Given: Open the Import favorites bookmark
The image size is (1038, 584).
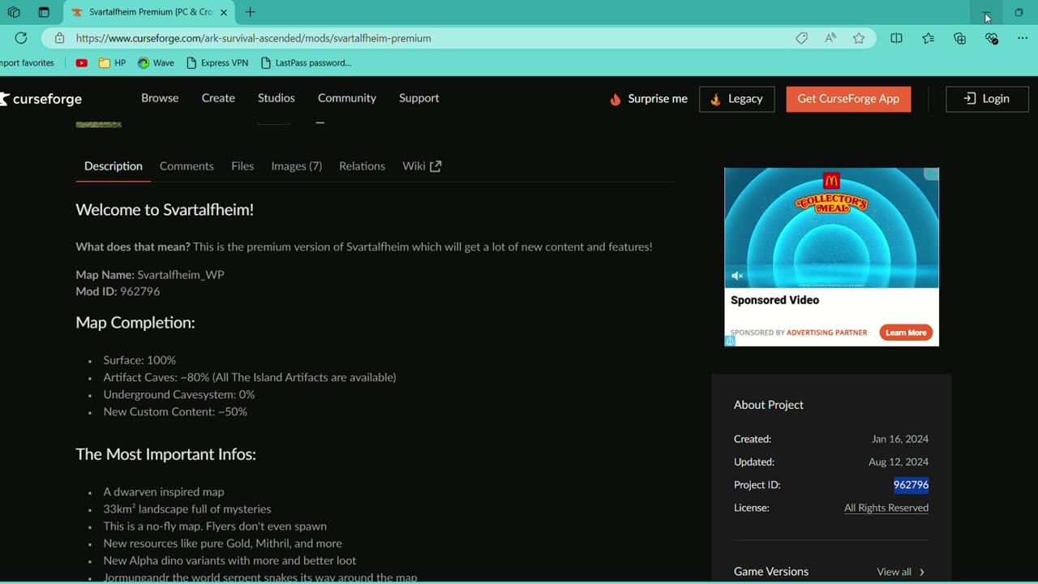Looking at the screenshot, I should 27,62.
